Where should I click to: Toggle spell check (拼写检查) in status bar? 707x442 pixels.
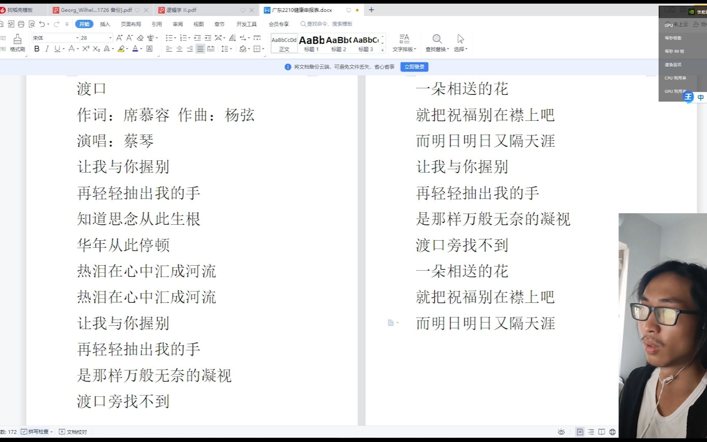coord(37,432)
